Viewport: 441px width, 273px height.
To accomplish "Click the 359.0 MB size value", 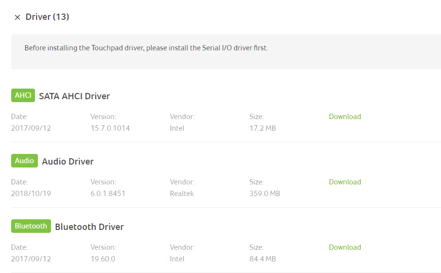I will [x=265, y=194].
